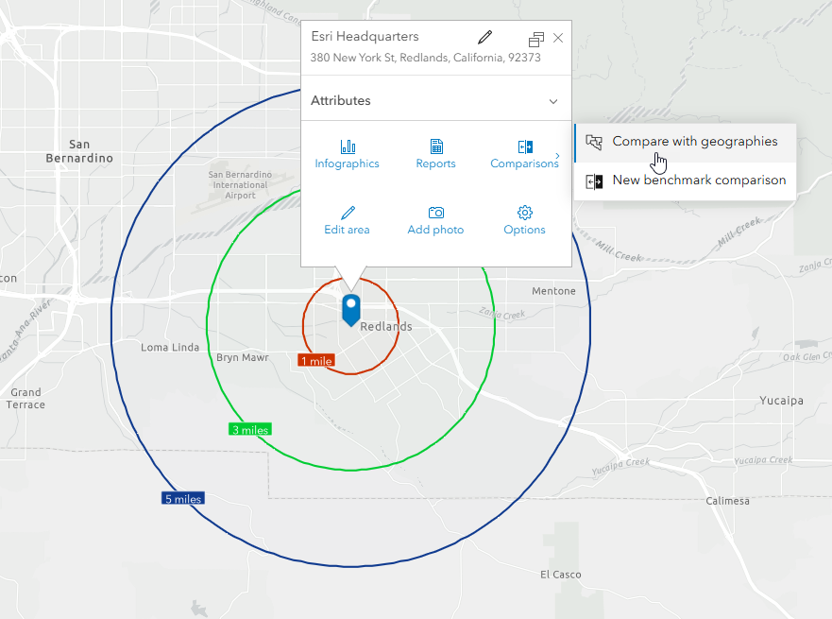The image size is (832, 619).
Task: Click the dock popup window icon
Action: click(535, 39)
